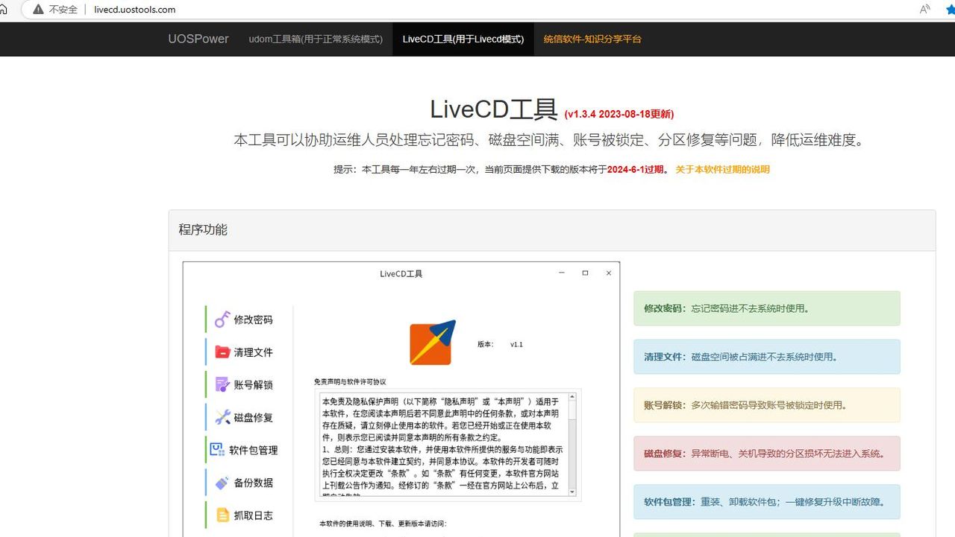This screenshot has height=537, width=955.
Task: Click the yellow 抓取日志 document icon
Action: click(x=222, y=515)
